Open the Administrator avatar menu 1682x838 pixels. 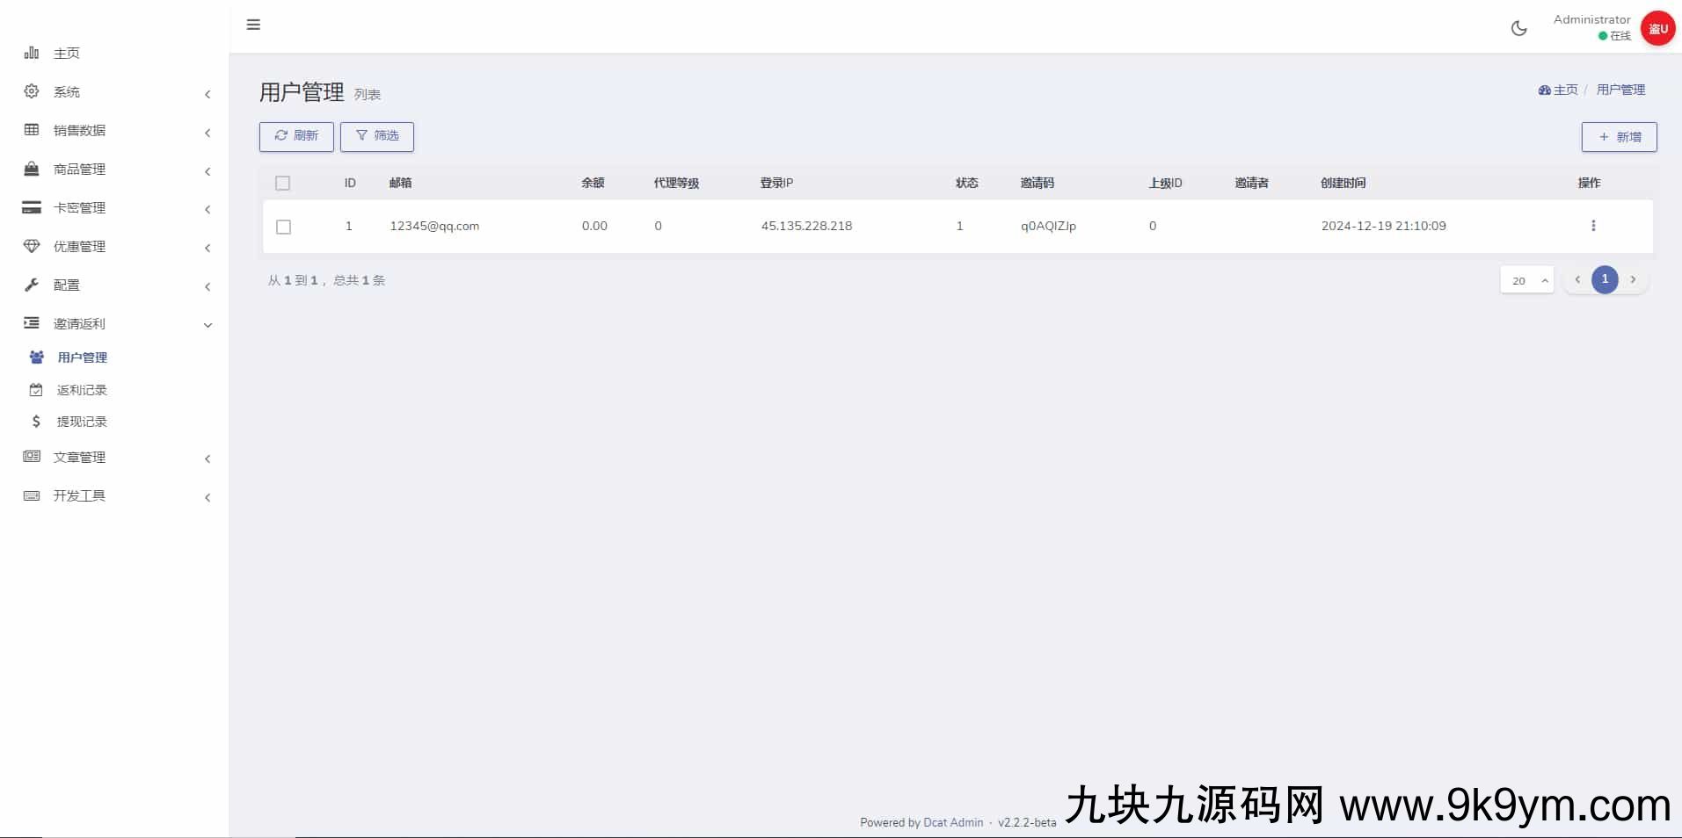(x=1657, y=28)
